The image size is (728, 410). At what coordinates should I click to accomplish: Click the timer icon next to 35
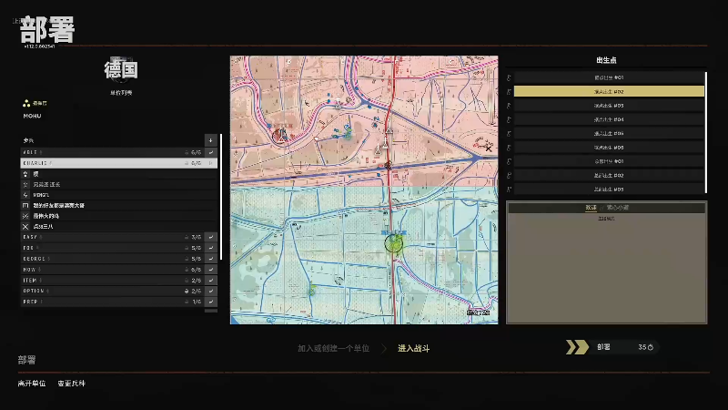tap(651, 347)
